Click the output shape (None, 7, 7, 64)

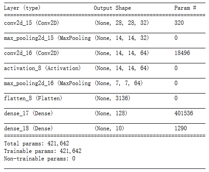click(119, 83)
